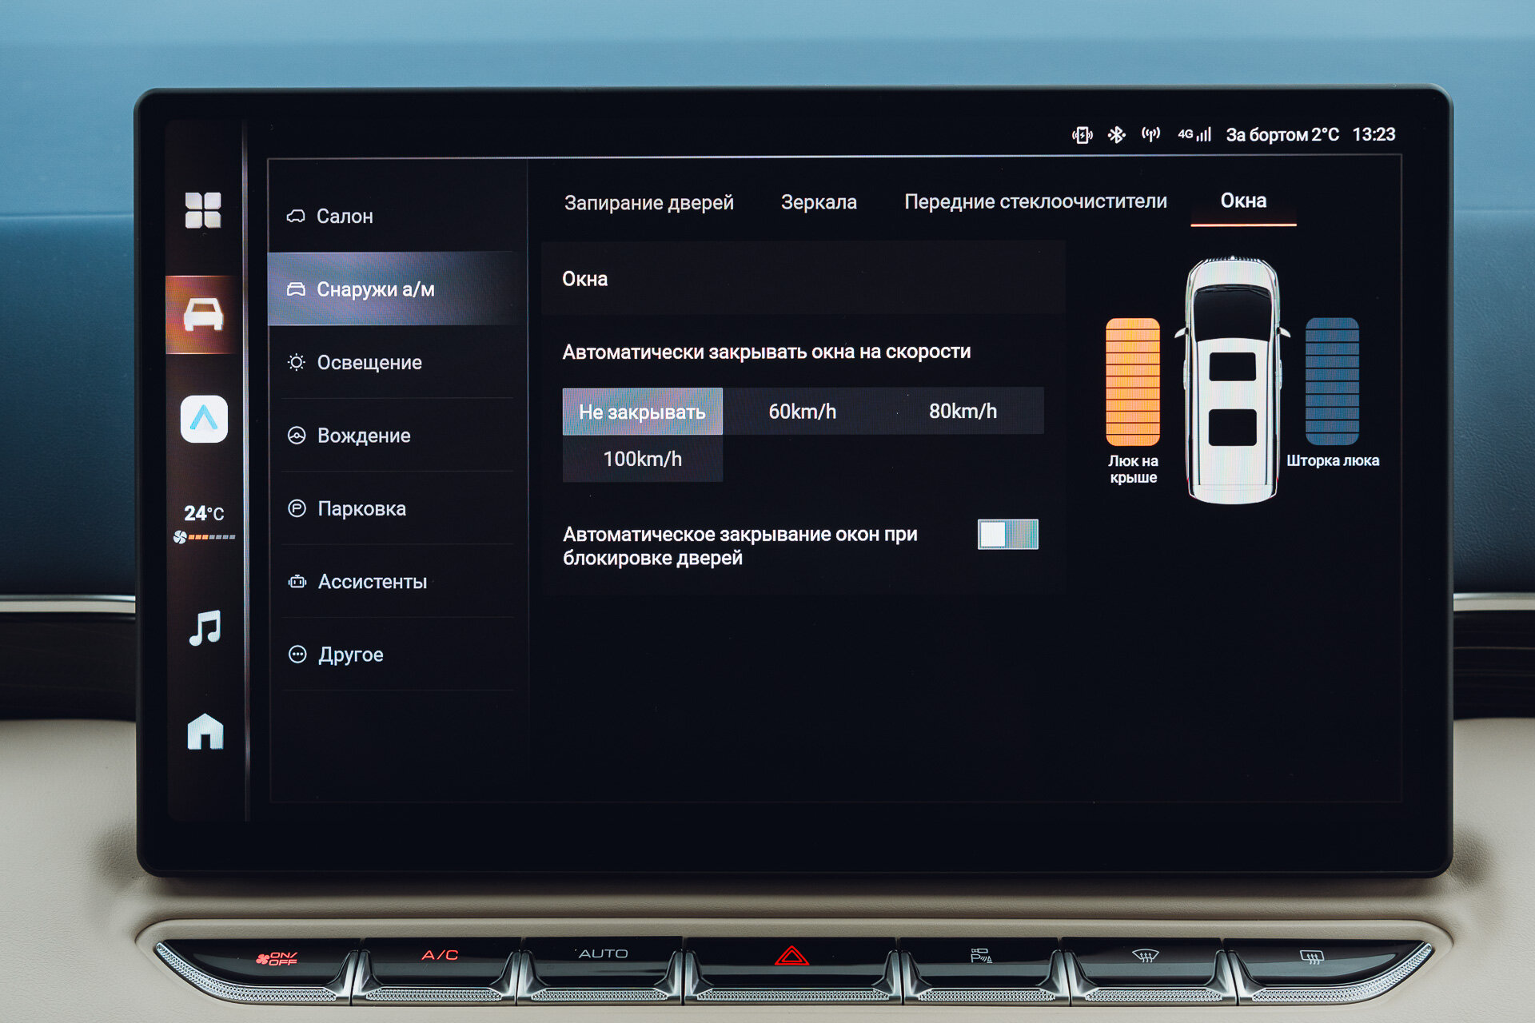Go to Парковка settings
The height and width of the screenshot is (1023, 1535).
[361, 509]
